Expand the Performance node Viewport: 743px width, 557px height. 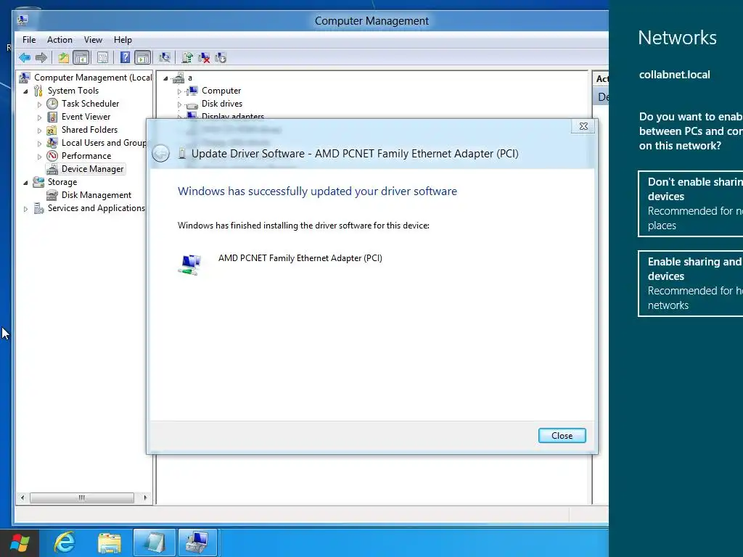pyautogui.click(x=39, y=157)
